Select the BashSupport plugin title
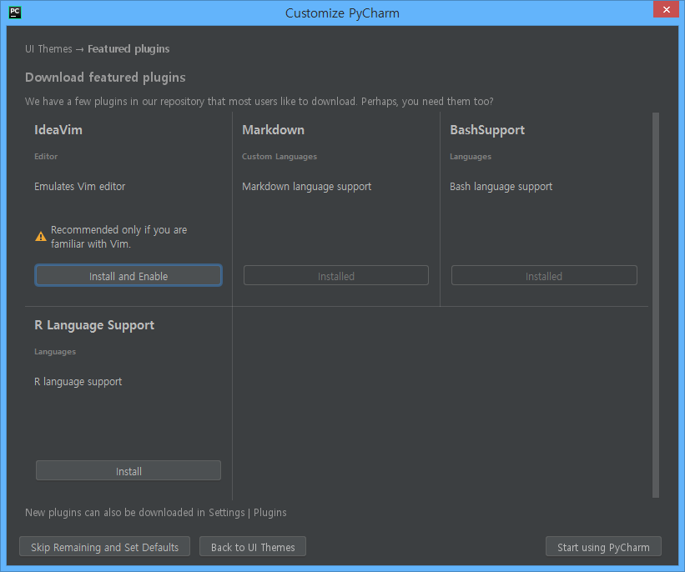The width and height of the screenshot is (685, 572). point(487,130)
